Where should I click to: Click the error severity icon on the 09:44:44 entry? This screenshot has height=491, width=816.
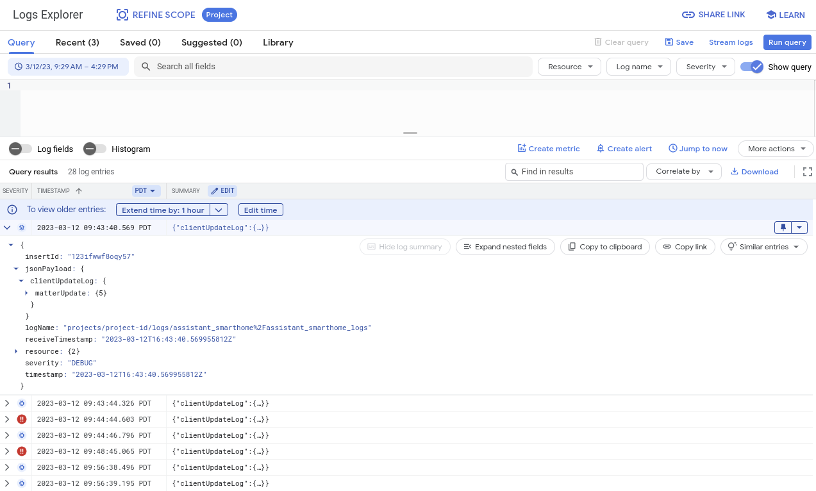(x=21, y=419)
